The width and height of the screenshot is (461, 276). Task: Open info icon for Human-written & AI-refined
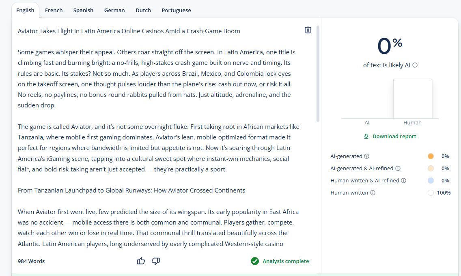[x=403, y=181]
